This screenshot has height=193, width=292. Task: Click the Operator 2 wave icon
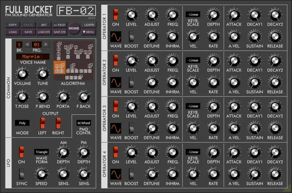115,83
